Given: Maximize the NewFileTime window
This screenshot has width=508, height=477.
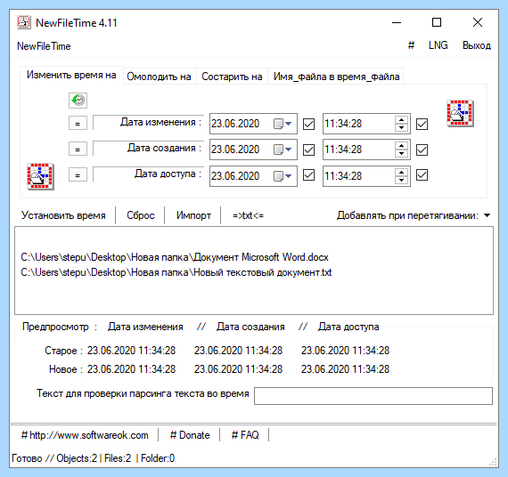Looking at the screenshot, I should pyautogui.click(x=437, y=22).
